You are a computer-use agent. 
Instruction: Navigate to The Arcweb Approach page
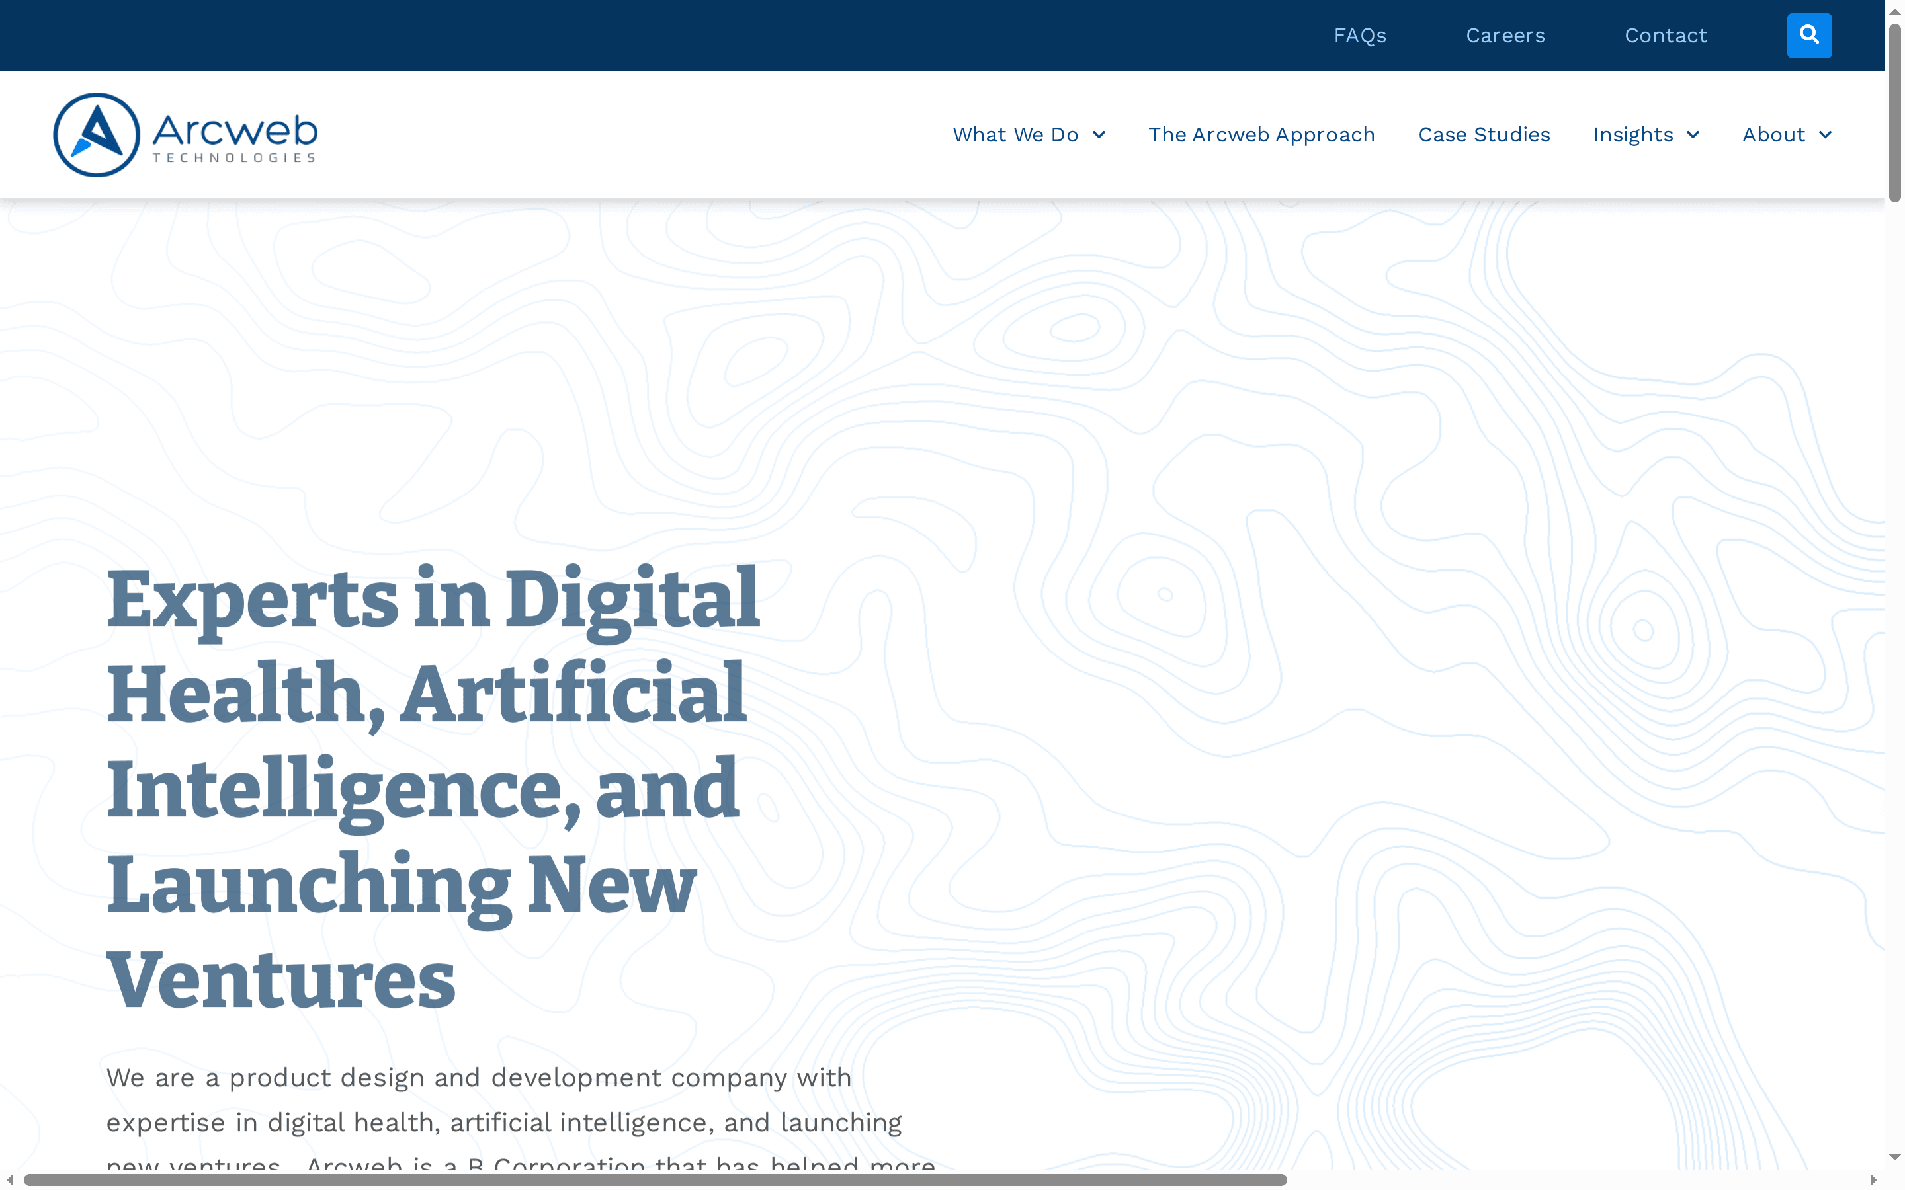click(x=1260, y=134)
